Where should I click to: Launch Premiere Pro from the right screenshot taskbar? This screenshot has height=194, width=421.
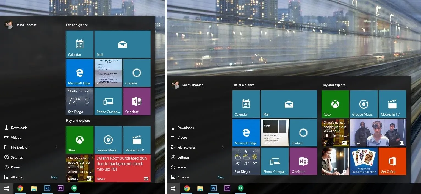pos(227,189)
